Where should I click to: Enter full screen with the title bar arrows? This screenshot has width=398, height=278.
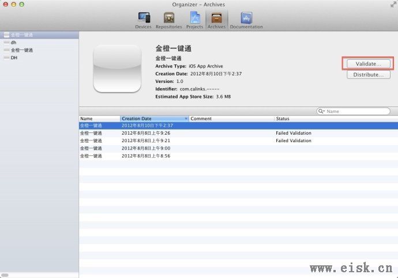tap(393, 5)
